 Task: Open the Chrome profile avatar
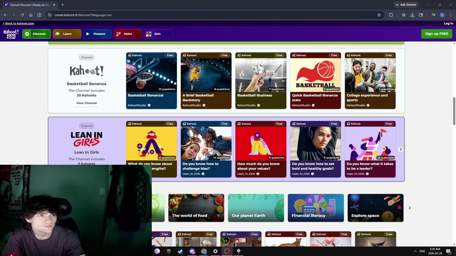click(442, 15)
